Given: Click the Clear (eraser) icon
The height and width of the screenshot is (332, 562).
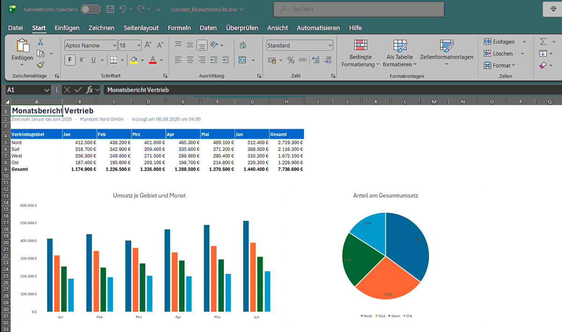Looking at the screenshot, I should click(x=543, y=65).
